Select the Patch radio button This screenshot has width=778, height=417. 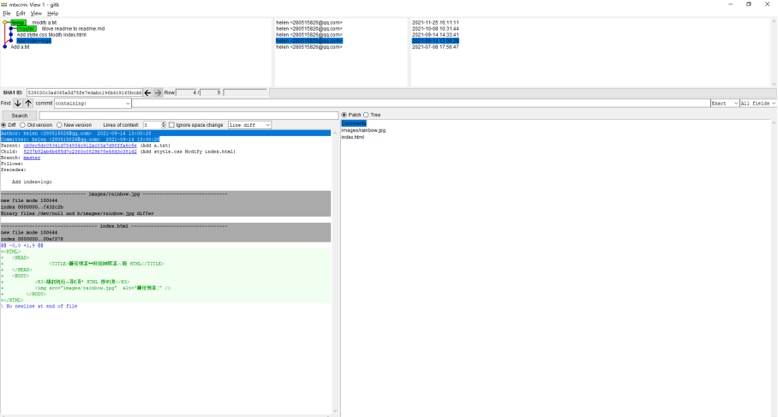pos(344,115)
